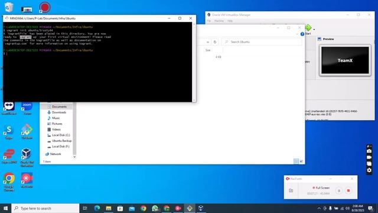Open the Help menu in VirtualBox Manager

[x=230, y=21]
